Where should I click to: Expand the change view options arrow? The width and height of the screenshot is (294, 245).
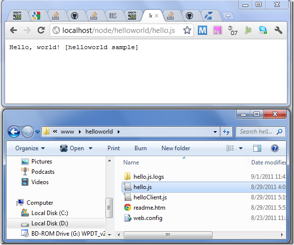click(241, 148)
